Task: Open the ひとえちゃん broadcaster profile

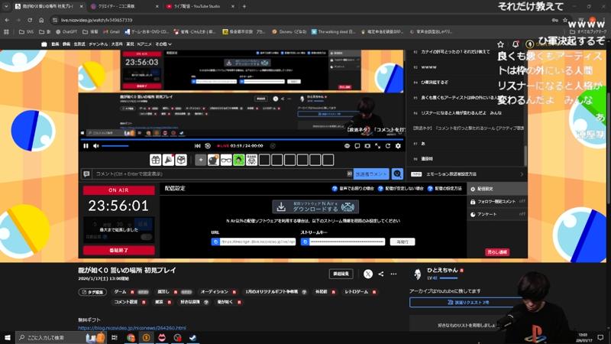Action: click(442, 270)
